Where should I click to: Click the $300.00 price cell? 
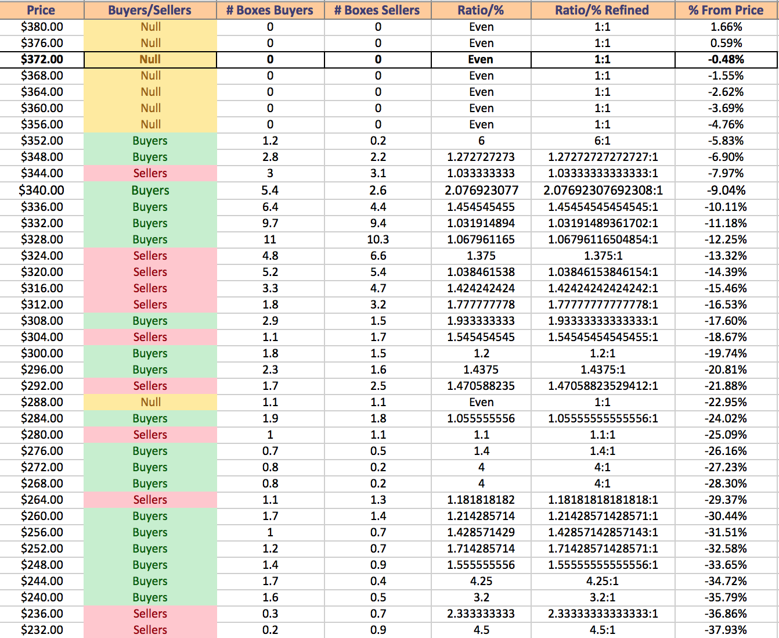pos(42,353)
